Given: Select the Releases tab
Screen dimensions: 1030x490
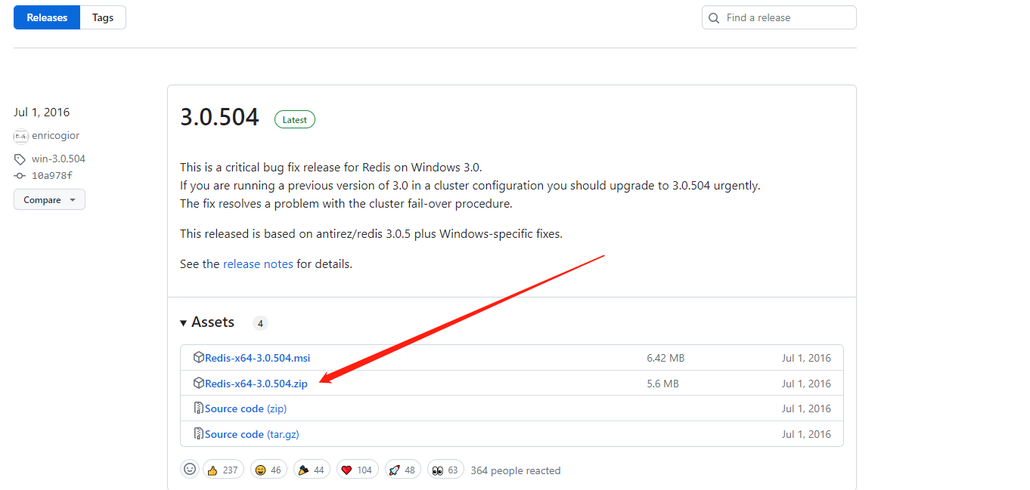Looking at the screenshot, I should tap(46, 17).
